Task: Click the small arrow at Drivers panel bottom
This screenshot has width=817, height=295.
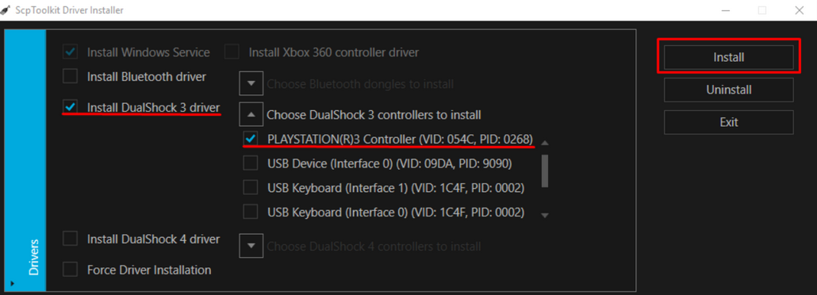Action: 11,284
